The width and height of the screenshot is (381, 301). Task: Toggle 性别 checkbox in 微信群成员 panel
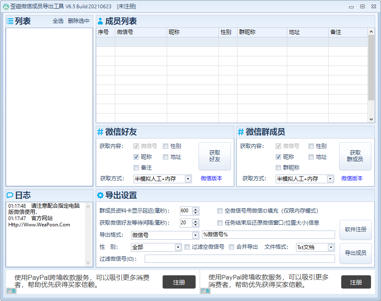pyautogui.click(x=311, y=146)
